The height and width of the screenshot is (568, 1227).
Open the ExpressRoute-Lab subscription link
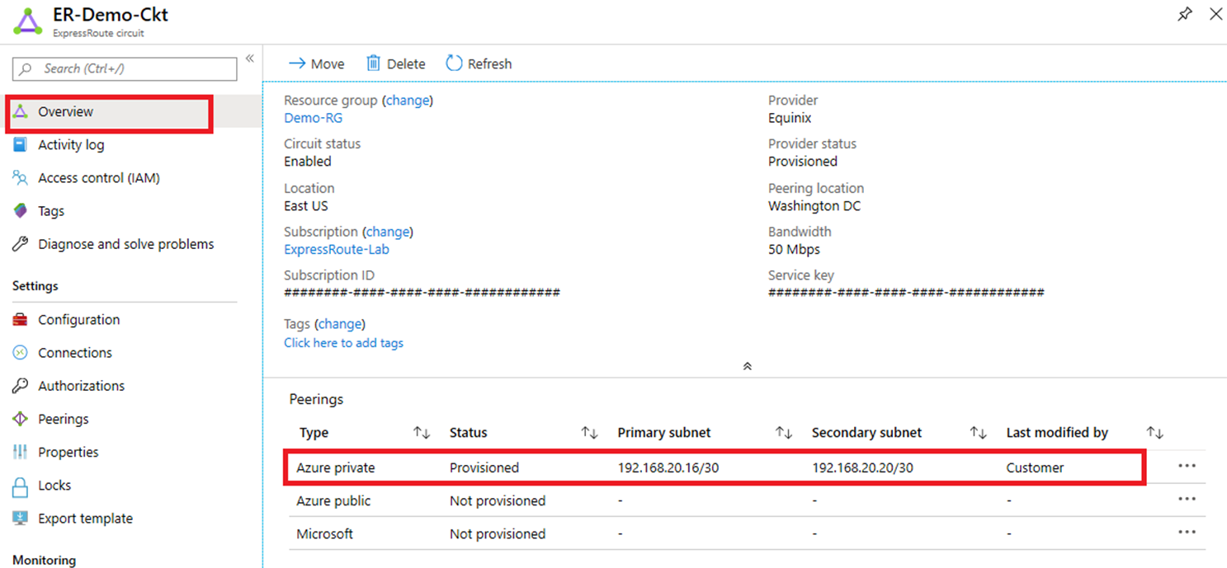(337, 249)
